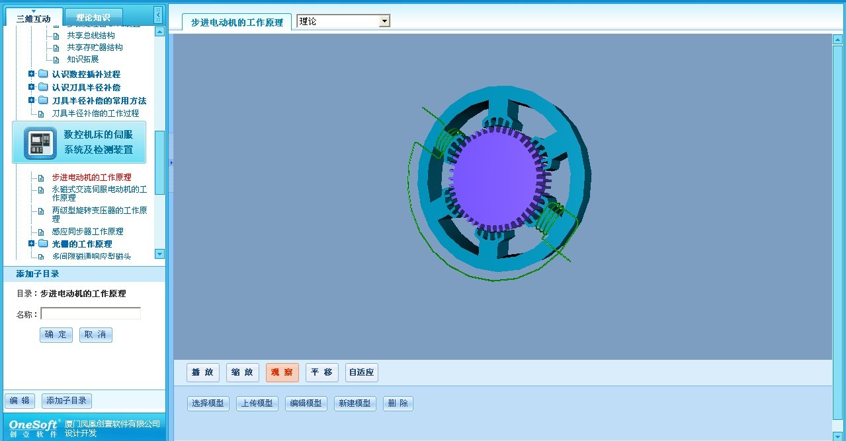This screenshot has width=846, height=441.
Task: Click the 名称 text input field
Action: [91, 314]
